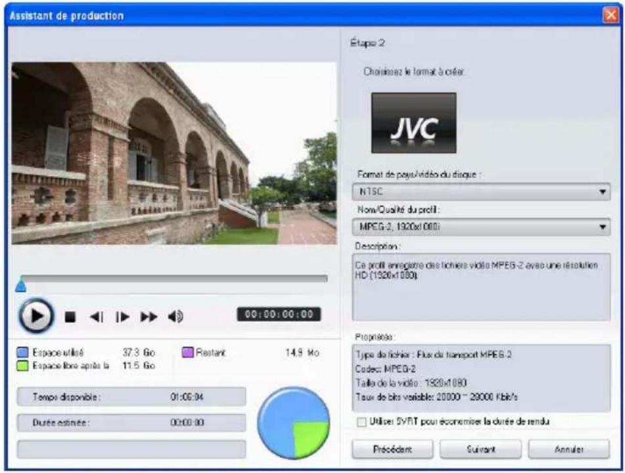The image size is (625, 473).
Task: Enable the SVRT rendering time checkbox
Action: [x=361, y=422]
